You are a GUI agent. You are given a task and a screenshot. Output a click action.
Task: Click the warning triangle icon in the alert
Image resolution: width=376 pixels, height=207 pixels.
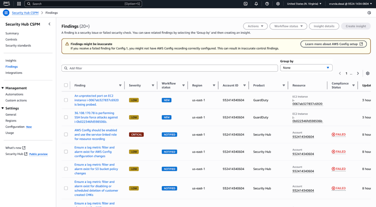(67, 44)
